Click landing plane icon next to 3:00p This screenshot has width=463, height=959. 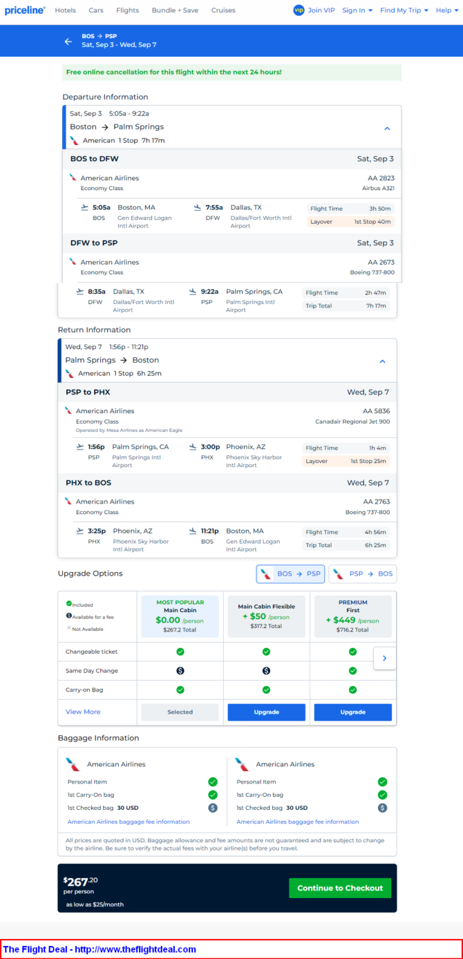pos(193,446)
